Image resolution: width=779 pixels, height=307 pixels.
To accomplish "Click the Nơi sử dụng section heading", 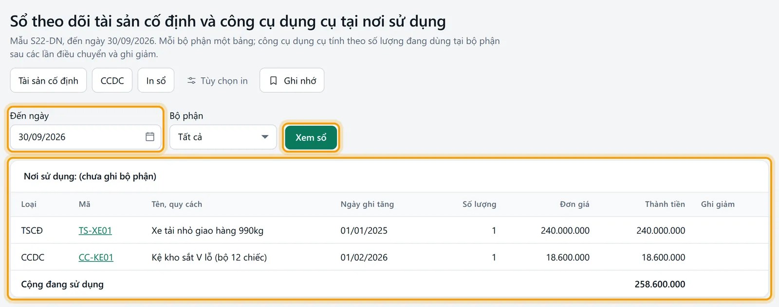I will coord(90,176).
